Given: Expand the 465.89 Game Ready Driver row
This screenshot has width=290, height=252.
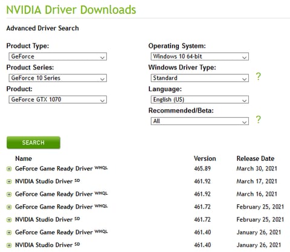Looking at the screenshot, I should (9, 169).
